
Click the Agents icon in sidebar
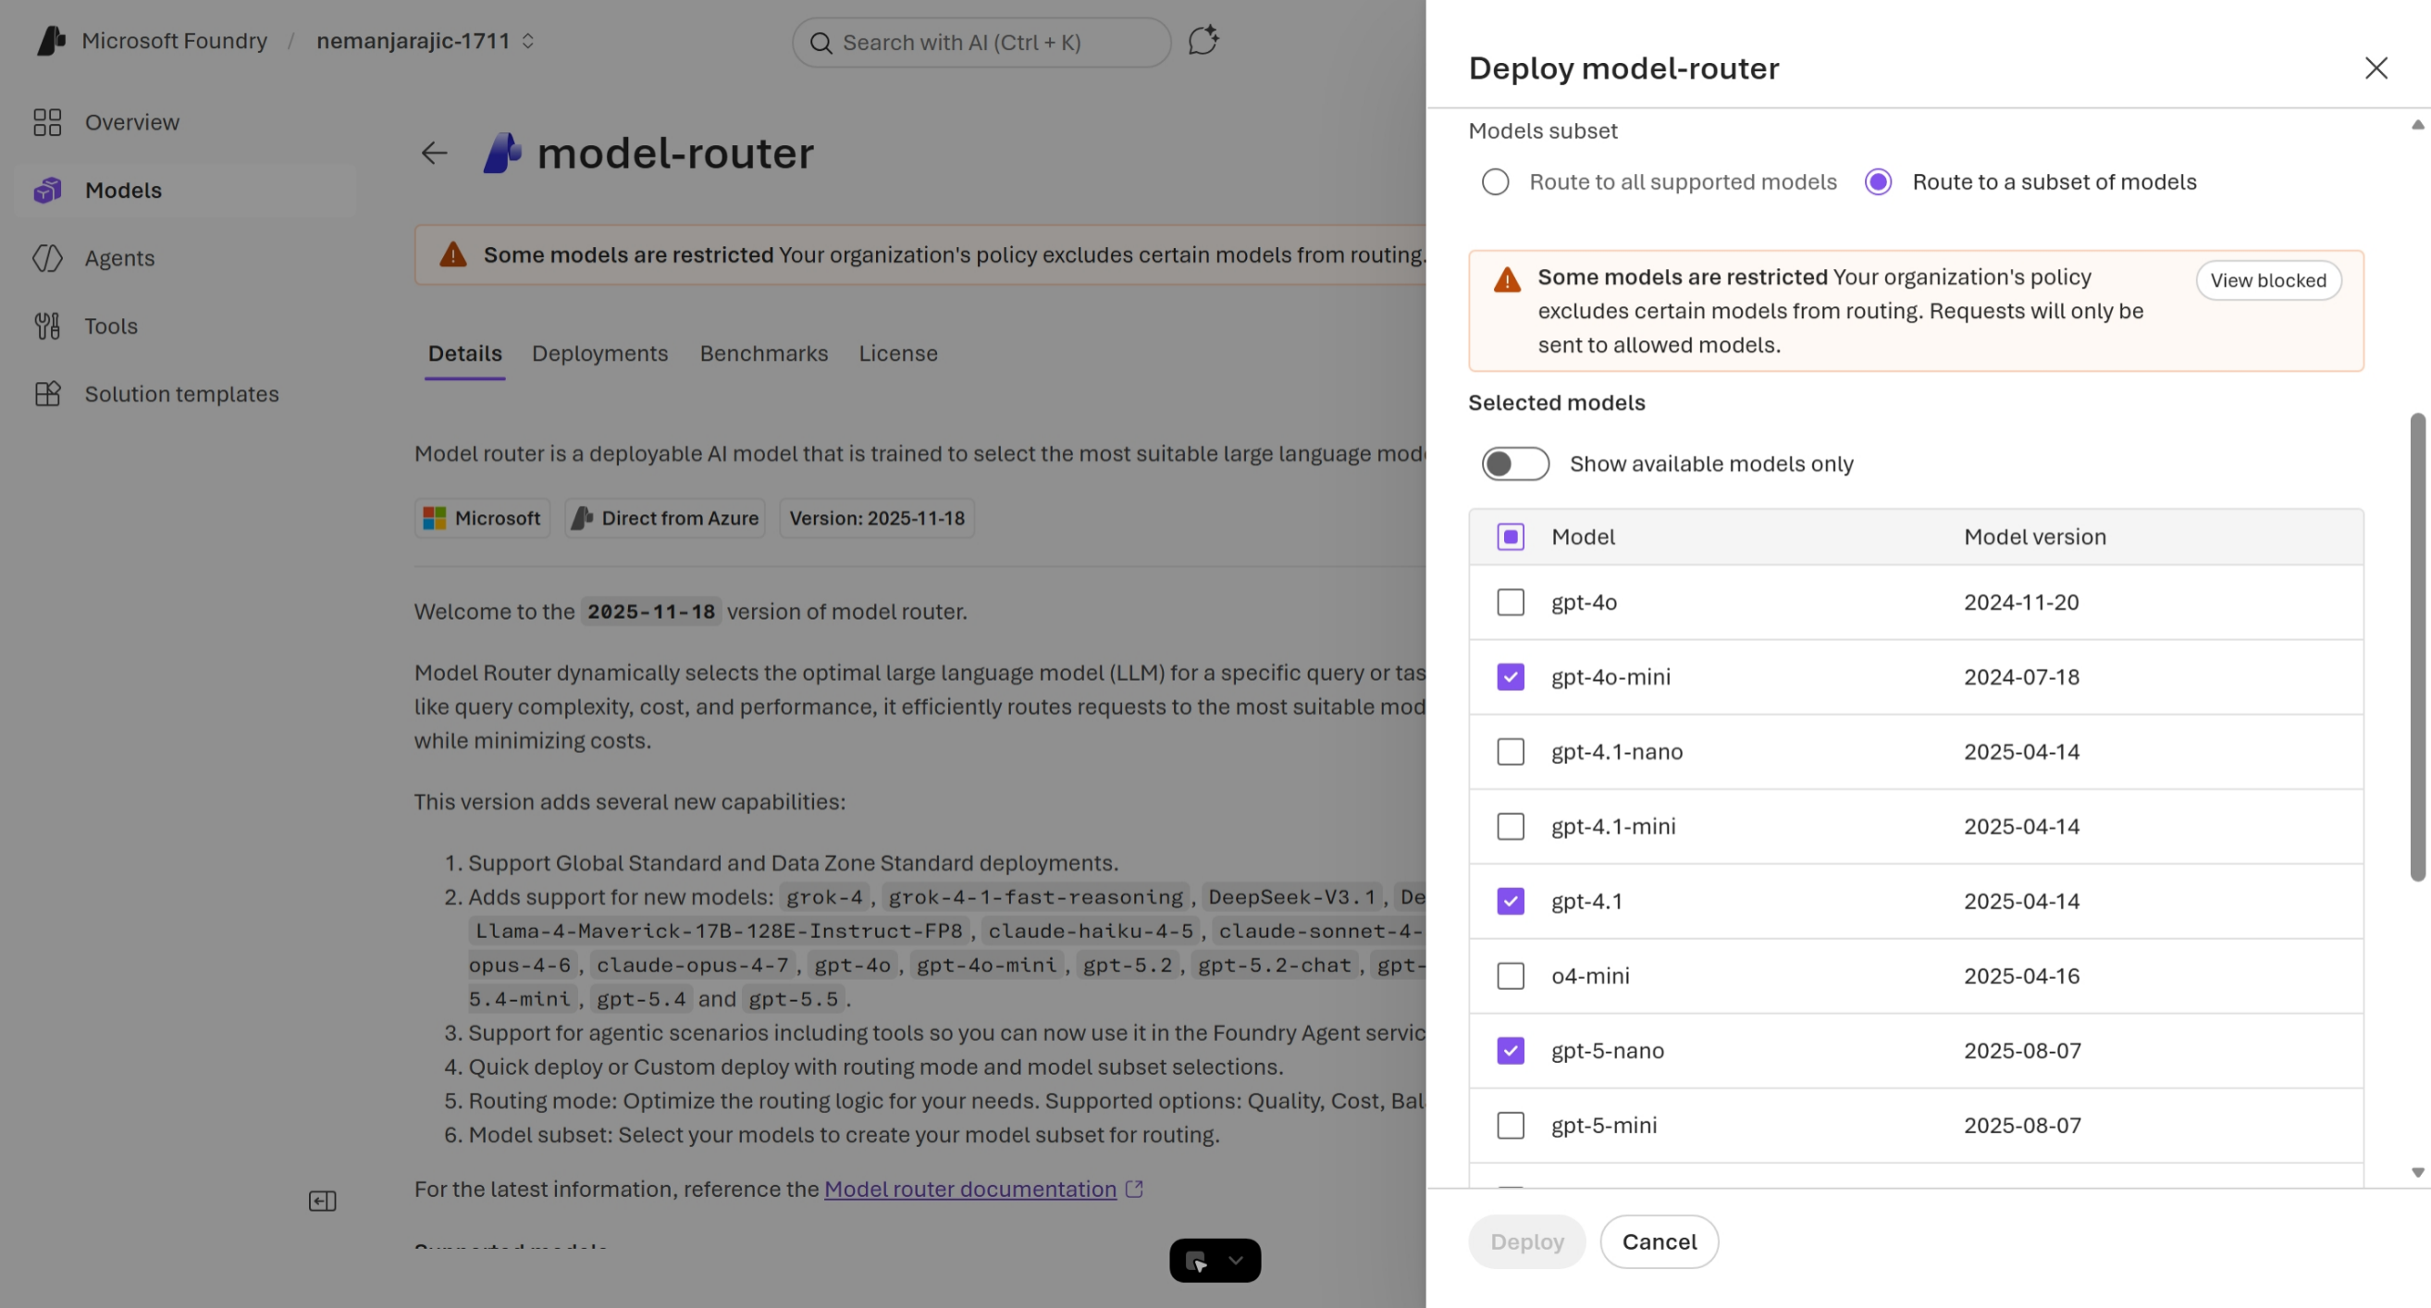point(47,258)
